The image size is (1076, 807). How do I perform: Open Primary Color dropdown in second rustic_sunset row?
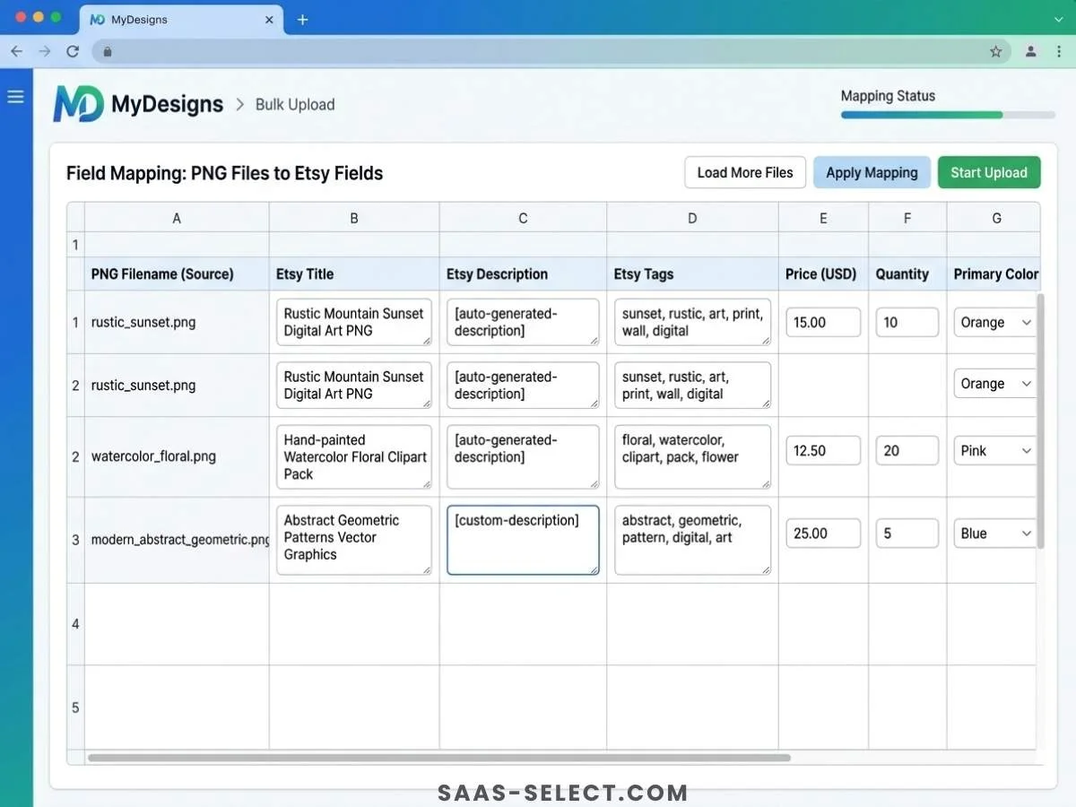click(x=995, y=384)
